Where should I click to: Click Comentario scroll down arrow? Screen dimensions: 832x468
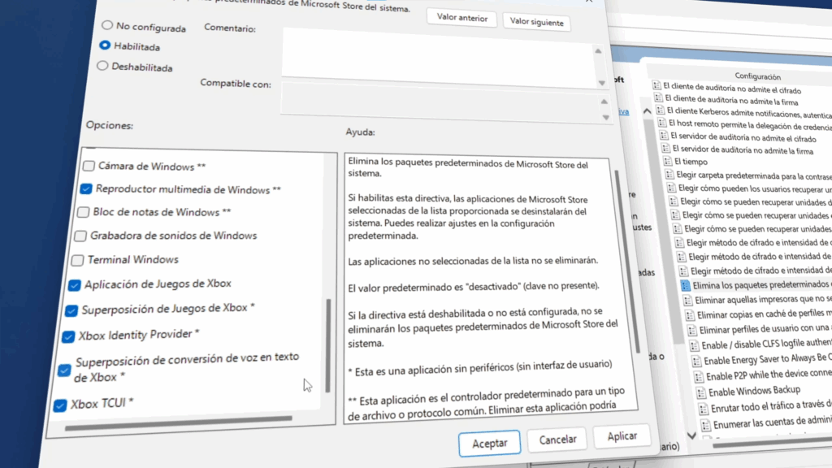pyautogui.click(x=601, y=83)
